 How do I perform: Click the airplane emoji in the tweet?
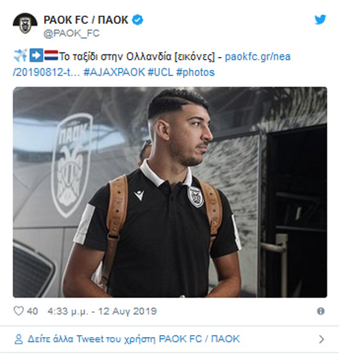(20, 56)
